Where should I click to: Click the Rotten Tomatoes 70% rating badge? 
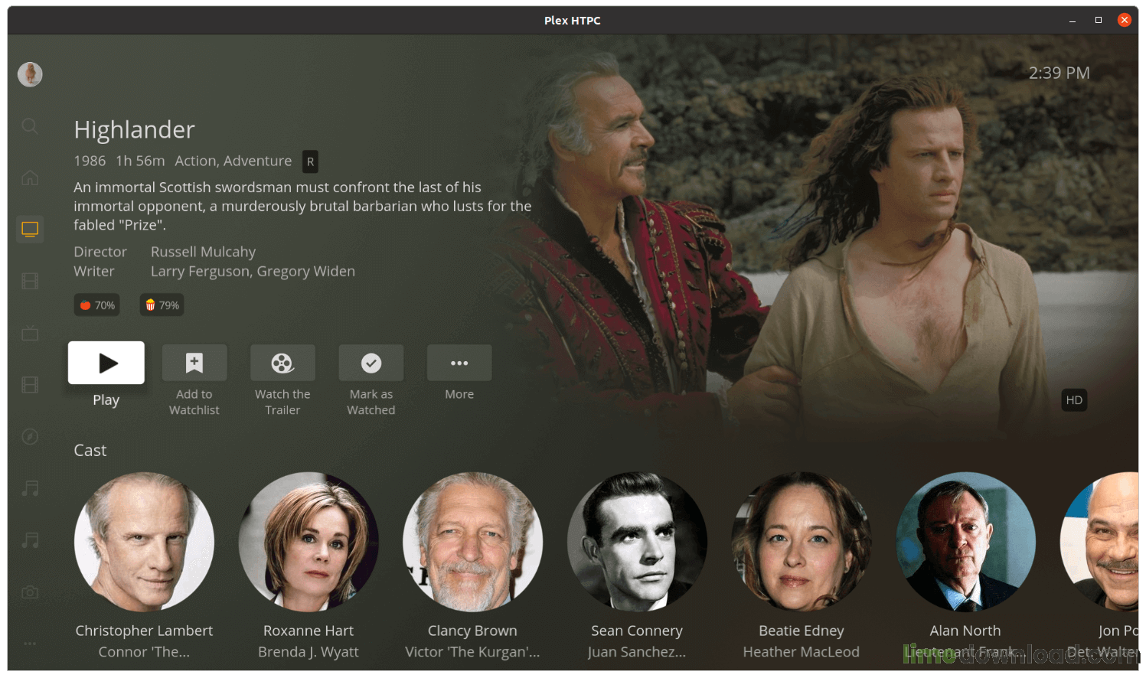pyautogui.click(x=96, y=305)
